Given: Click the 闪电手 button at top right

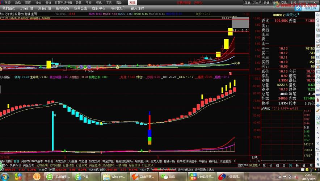Looking at the screenshot, I should pyautogui.click(x=257, y=3).
